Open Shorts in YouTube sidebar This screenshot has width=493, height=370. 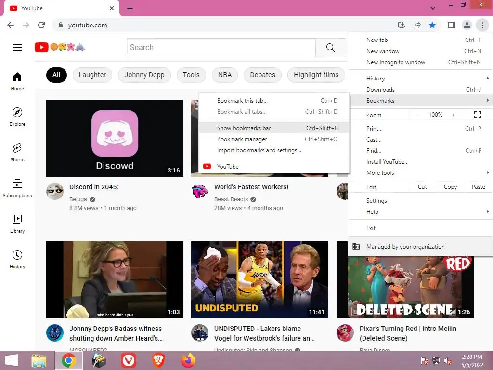coord(17,152)
